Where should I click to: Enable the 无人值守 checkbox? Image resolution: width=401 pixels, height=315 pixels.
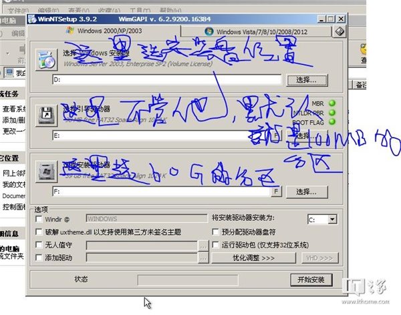click(39, 245)
